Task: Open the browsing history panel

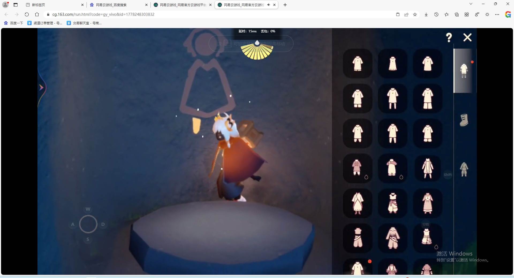Action: pyautogui.click(x=436, y=14)
